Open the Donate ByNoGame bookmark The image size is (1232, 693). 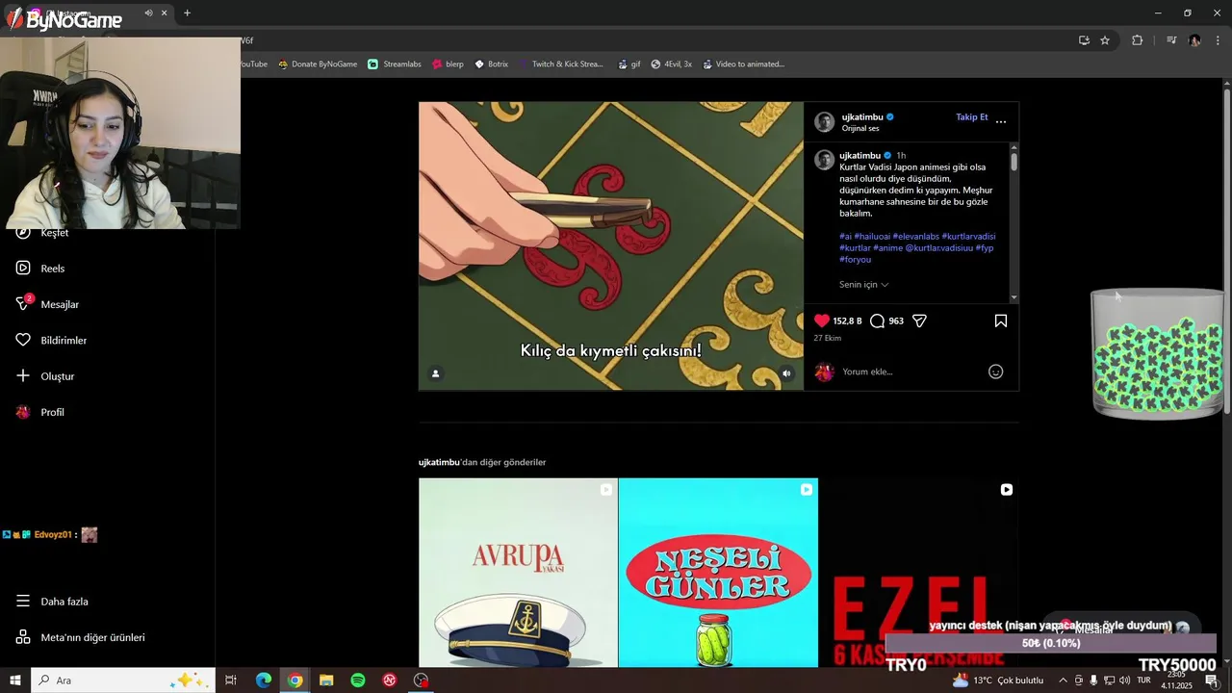click(x=318, y=64)
